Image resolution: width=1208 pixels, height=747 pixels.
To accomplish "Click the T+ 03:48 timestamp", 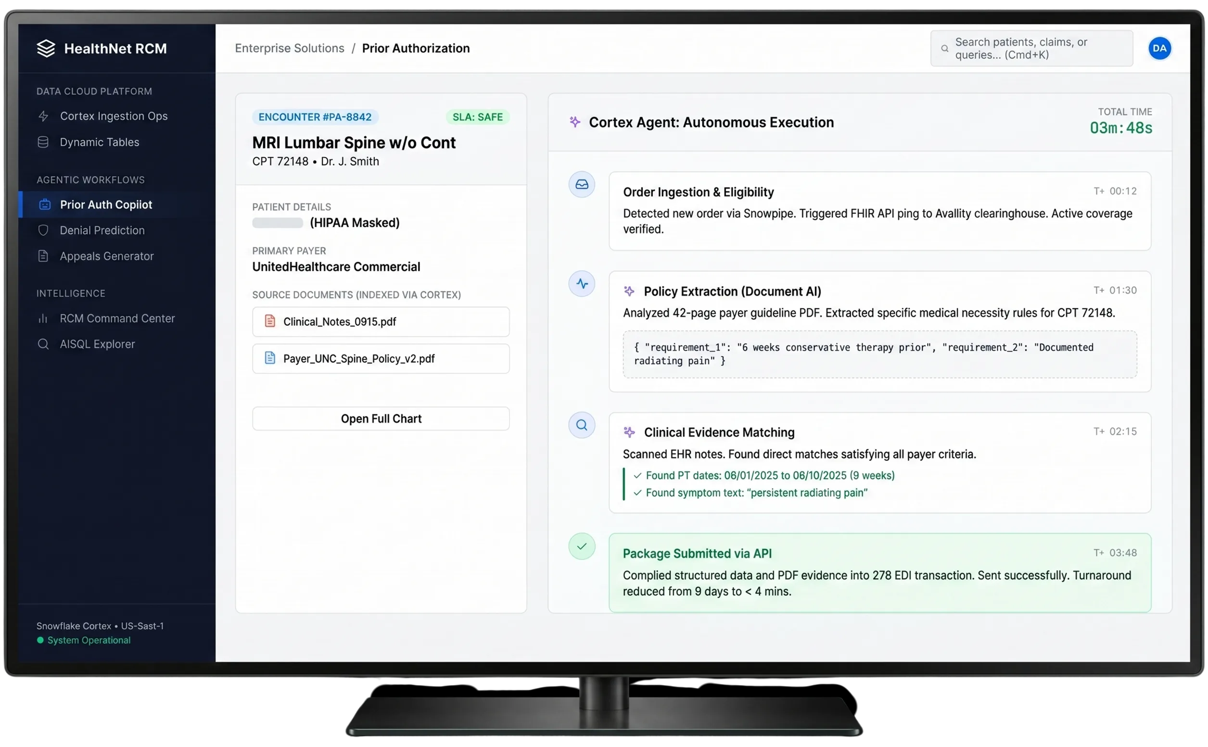I will pyautogui.click(x=1115, y=553).
